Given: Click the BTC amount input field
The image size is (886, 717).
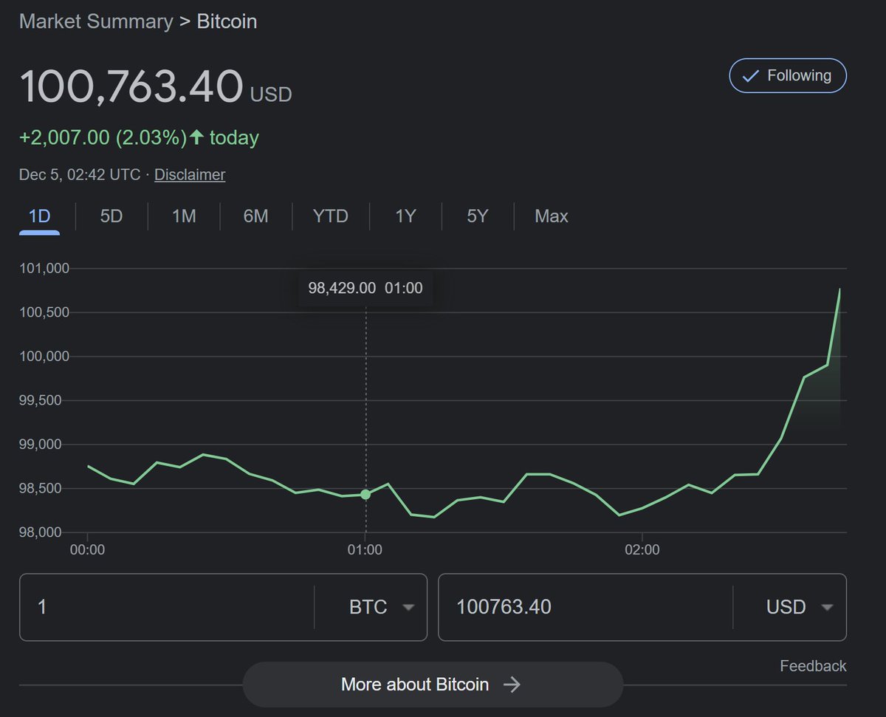Looking at the screenshot, I should point(166,607).
